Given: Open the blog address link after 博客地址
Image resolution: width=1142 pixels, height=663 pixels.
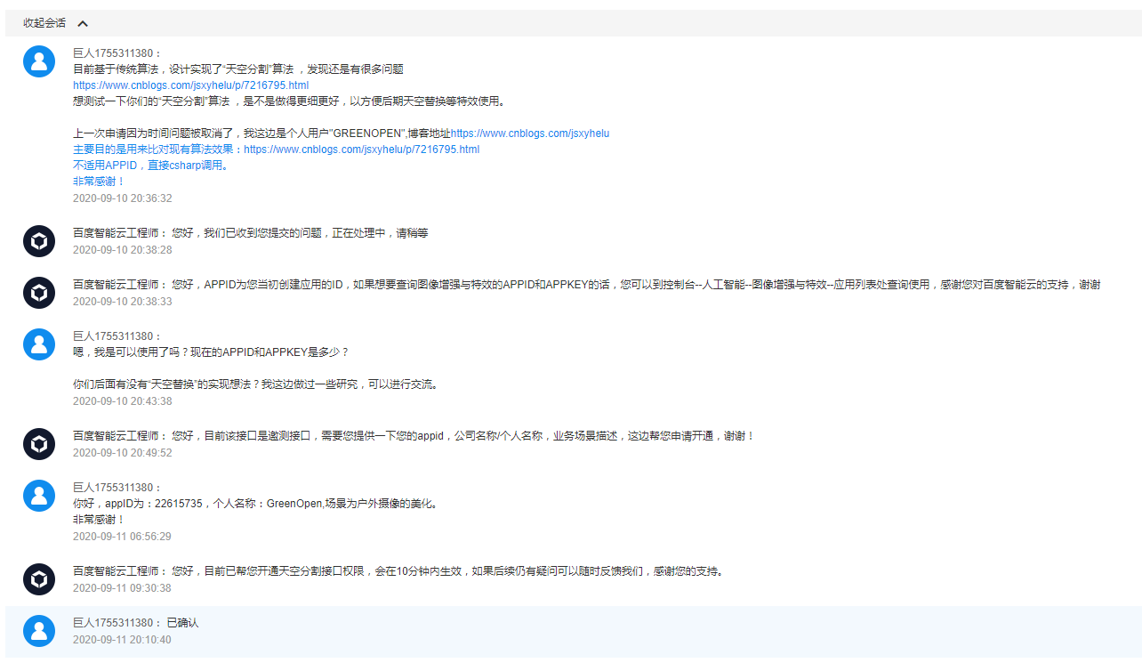Looking at the screenshot, I should (530, 133).
